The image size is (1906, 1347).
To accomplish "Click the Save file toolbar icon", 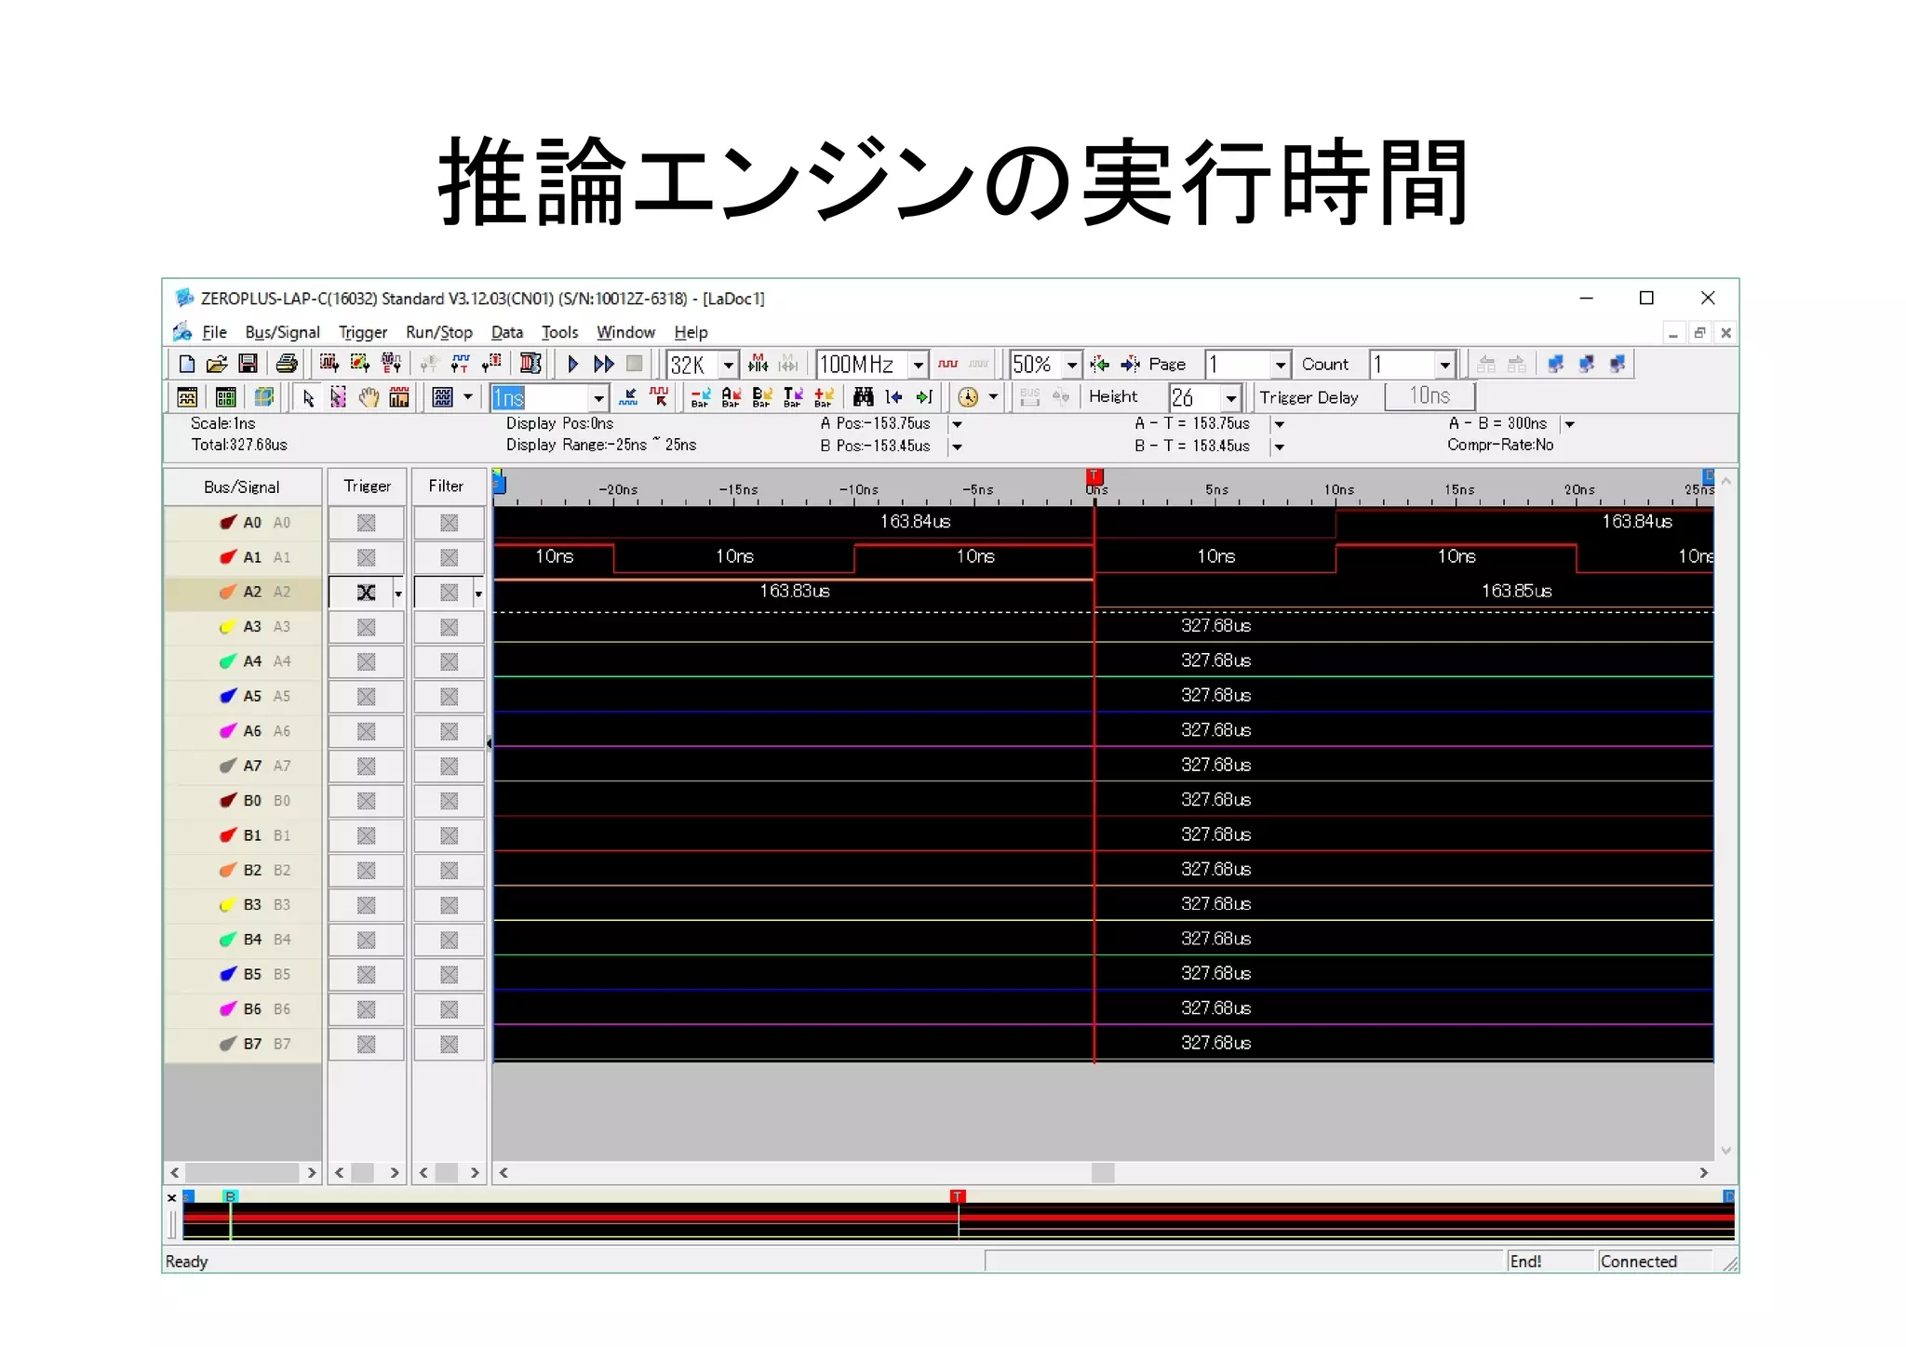I will coord(248,364).
